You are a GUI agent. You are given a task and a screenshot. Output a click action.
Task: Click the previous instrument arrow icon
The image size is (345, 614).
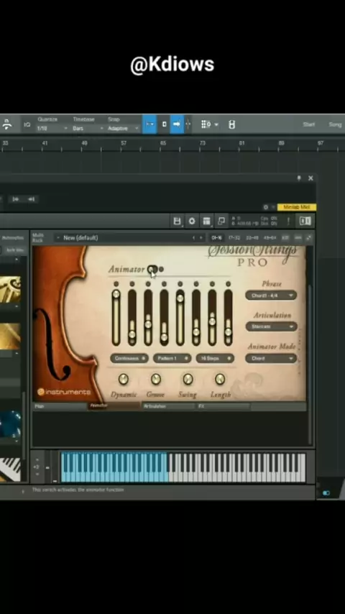[x=16, y=199]
